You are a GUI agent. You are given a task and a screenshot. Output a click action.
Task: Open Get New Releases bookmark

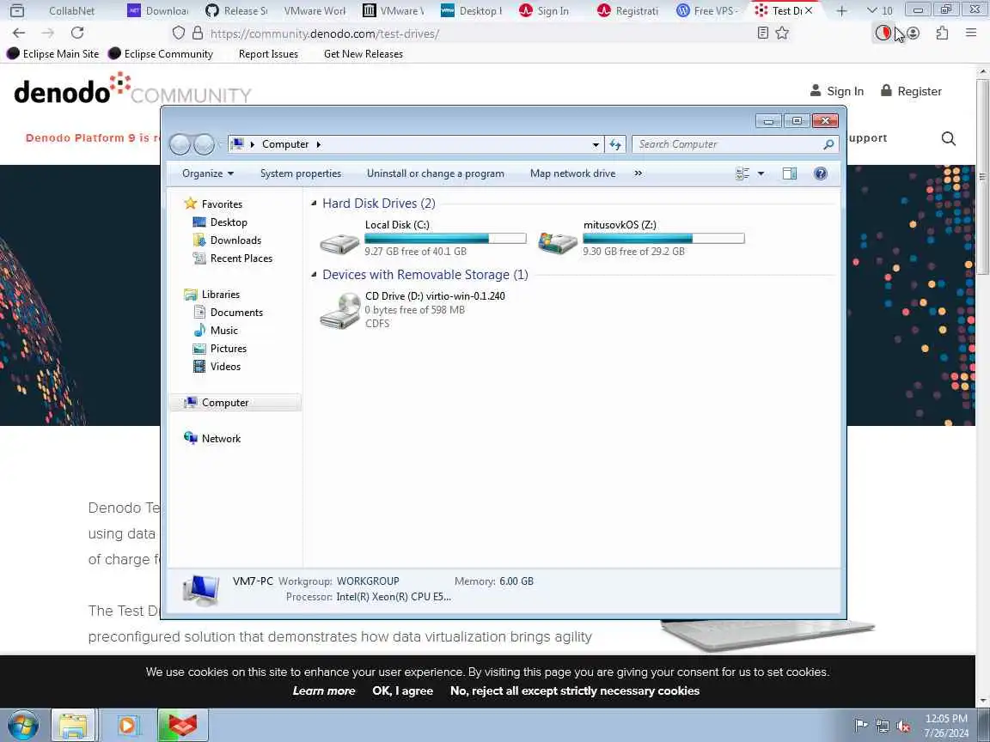tap(363, 53)
